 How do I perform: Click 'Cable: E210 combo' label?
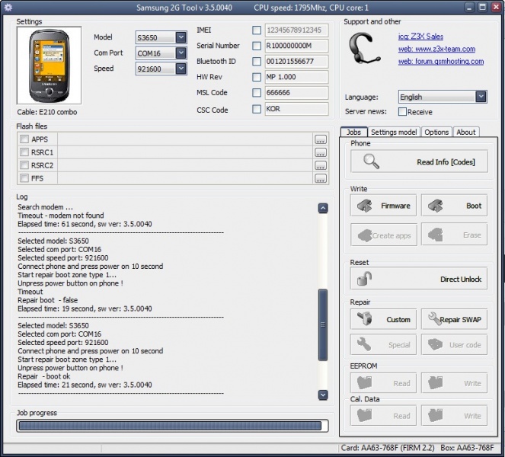pos(47,112)
